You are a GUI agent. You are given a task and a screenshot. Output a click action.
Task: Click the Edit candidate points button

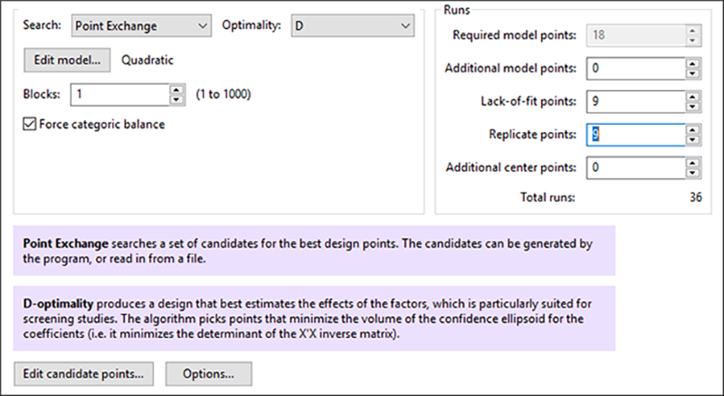[83, 372]
